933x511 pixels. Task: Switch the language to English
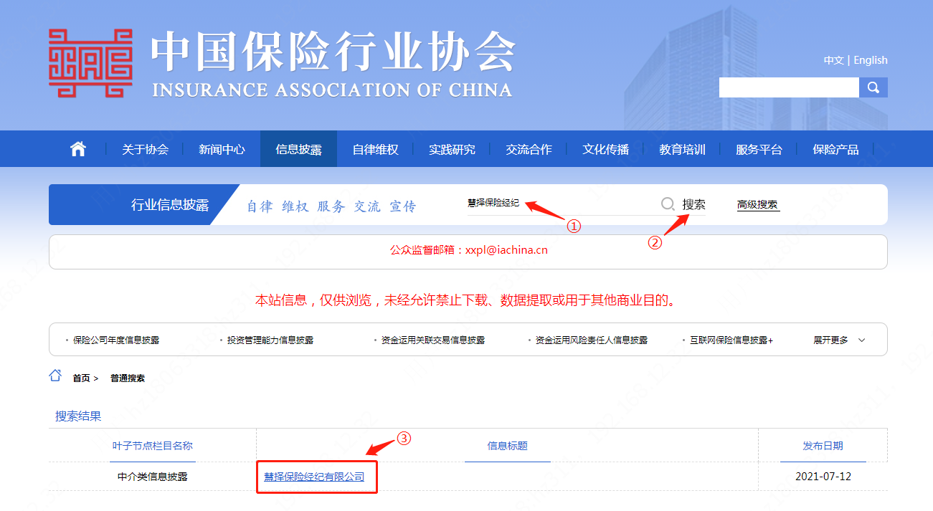coord(870,60)
